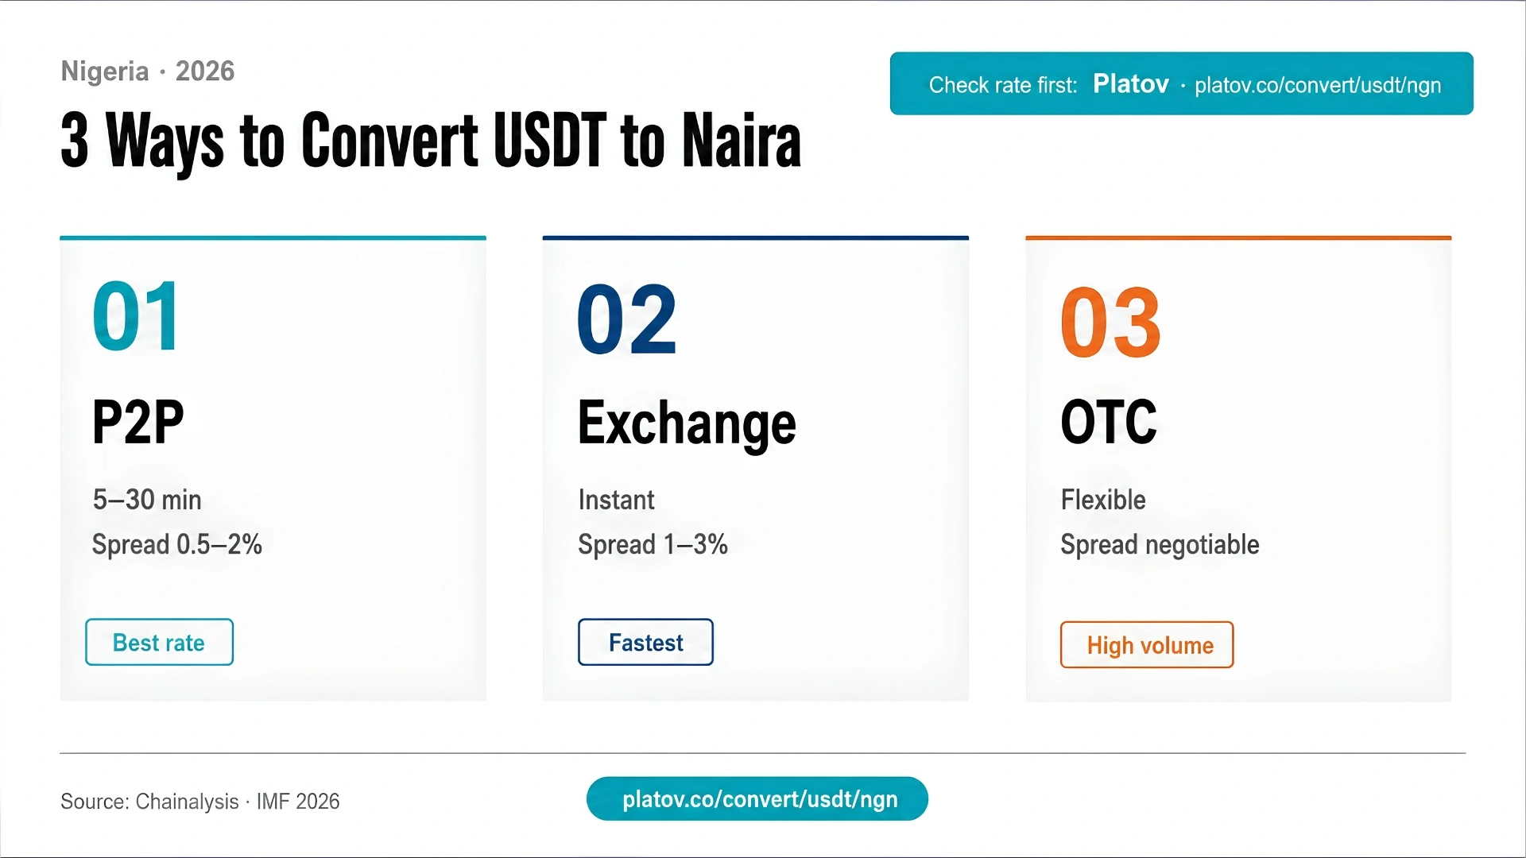Click Spread negotiable text
Screen dimensions: 1526x858
(1160, 545)
